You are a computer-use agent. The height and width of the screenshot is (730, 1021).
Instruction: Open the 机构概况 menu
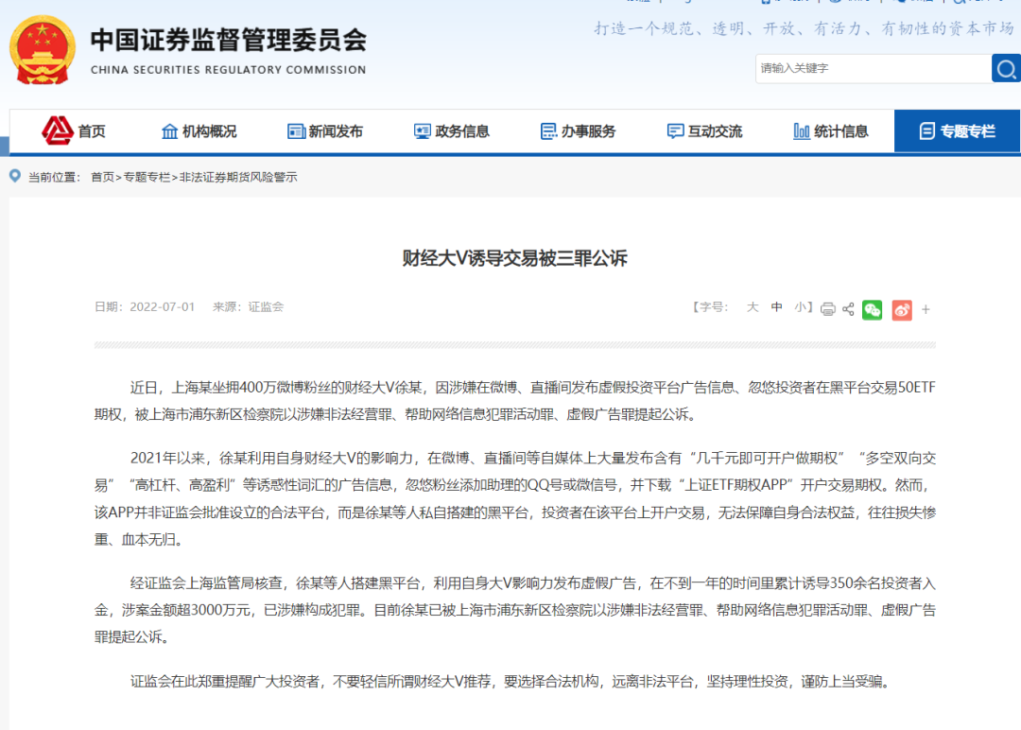tap(199, 131)
